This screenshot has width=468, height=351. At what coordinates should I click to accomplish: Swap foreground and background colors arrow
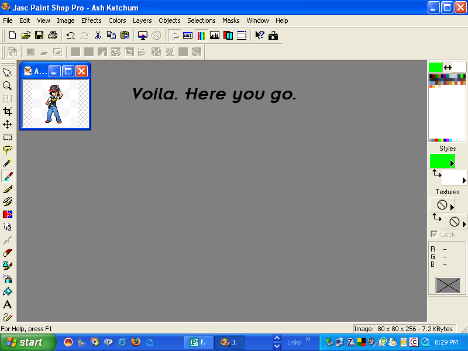tap(448, 68)
